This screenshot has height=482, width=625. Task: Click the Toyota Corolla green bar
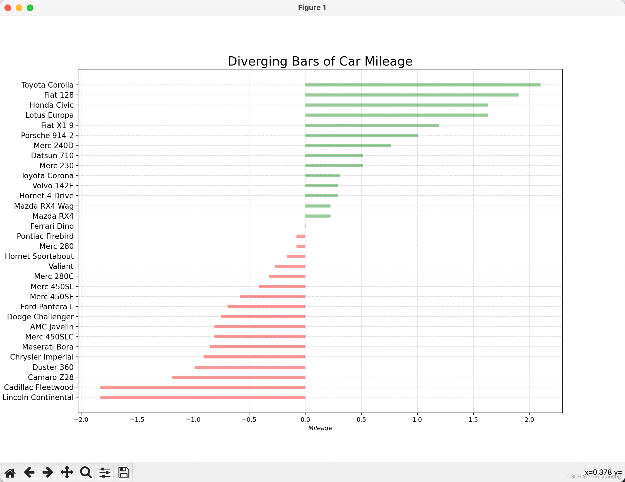tap(422, 85)
